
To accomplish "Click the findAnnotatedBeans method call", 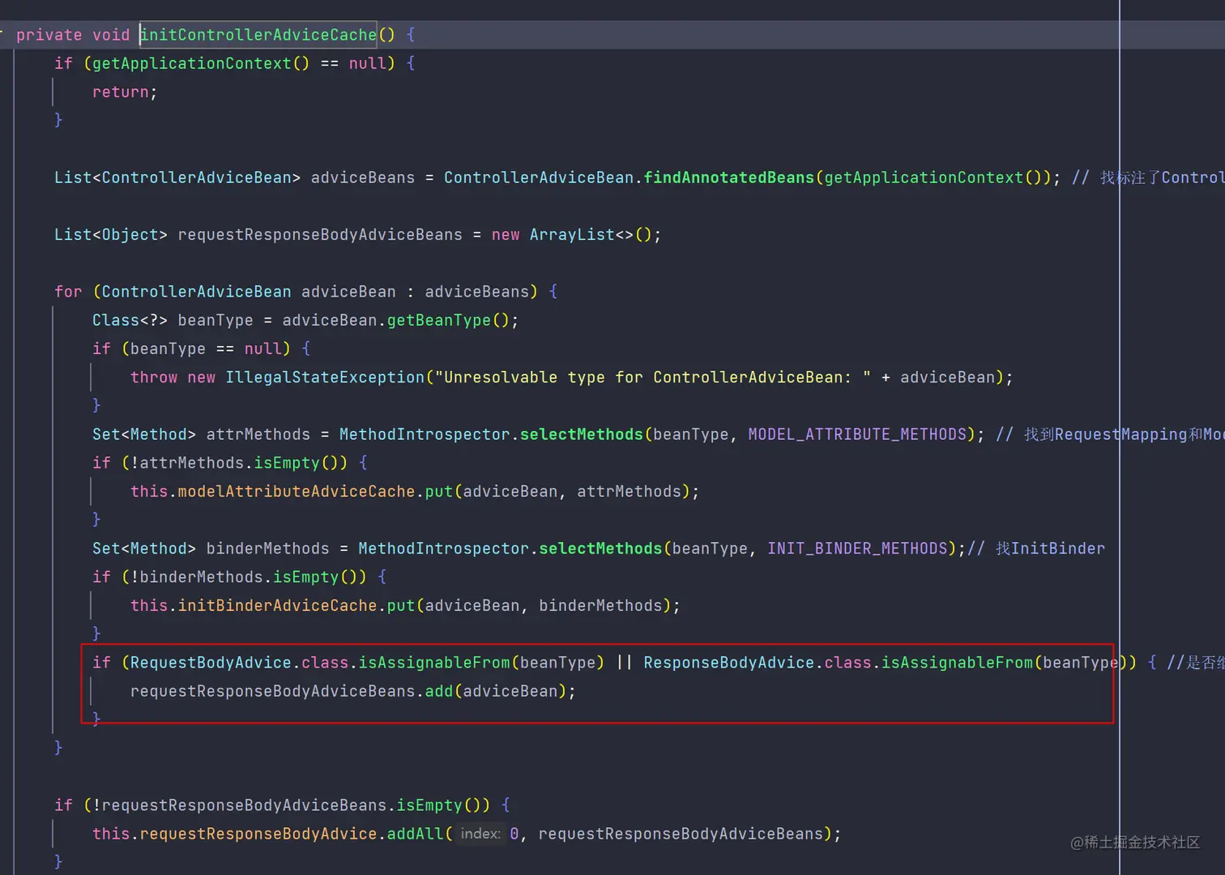I will click(729, 177).
